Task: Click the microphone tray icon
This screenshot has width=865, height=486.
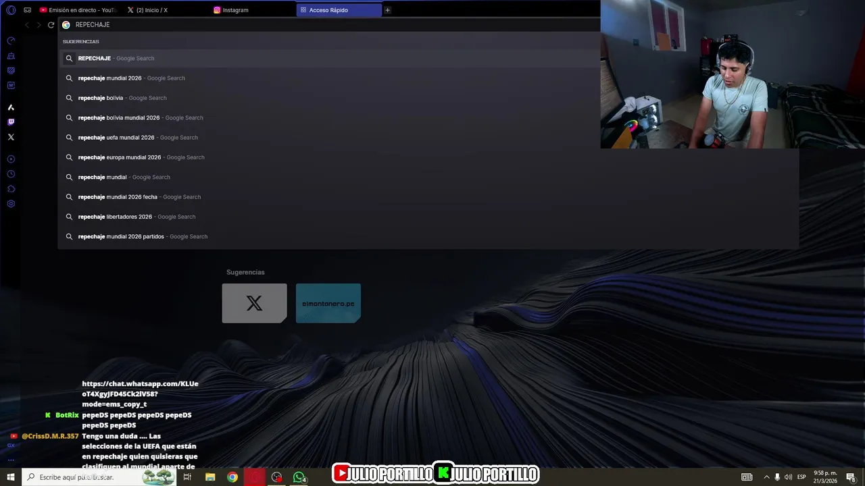Action: 777,477
